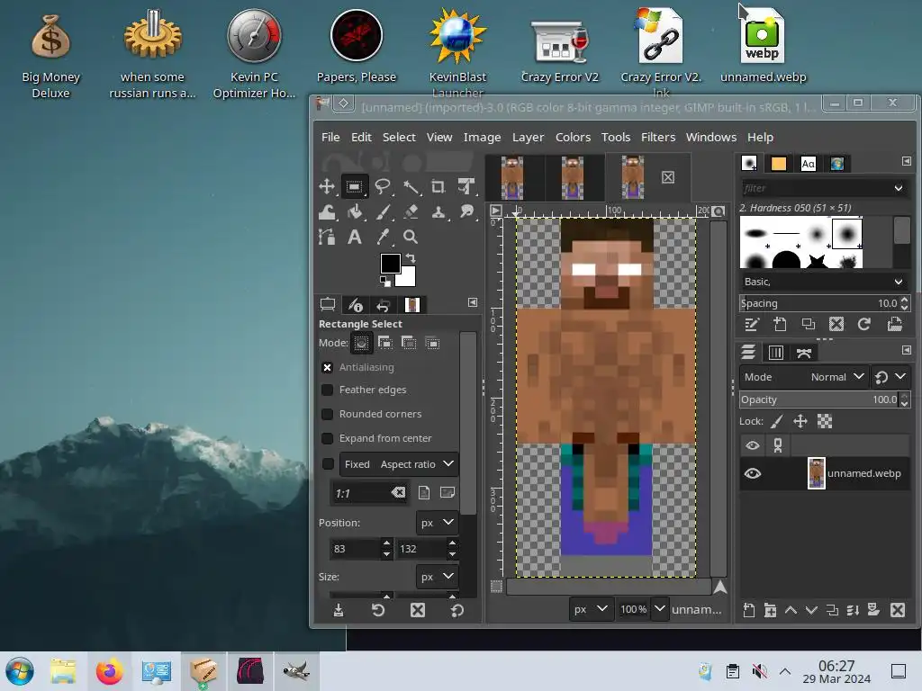Select the Text tool

(355, 238)
